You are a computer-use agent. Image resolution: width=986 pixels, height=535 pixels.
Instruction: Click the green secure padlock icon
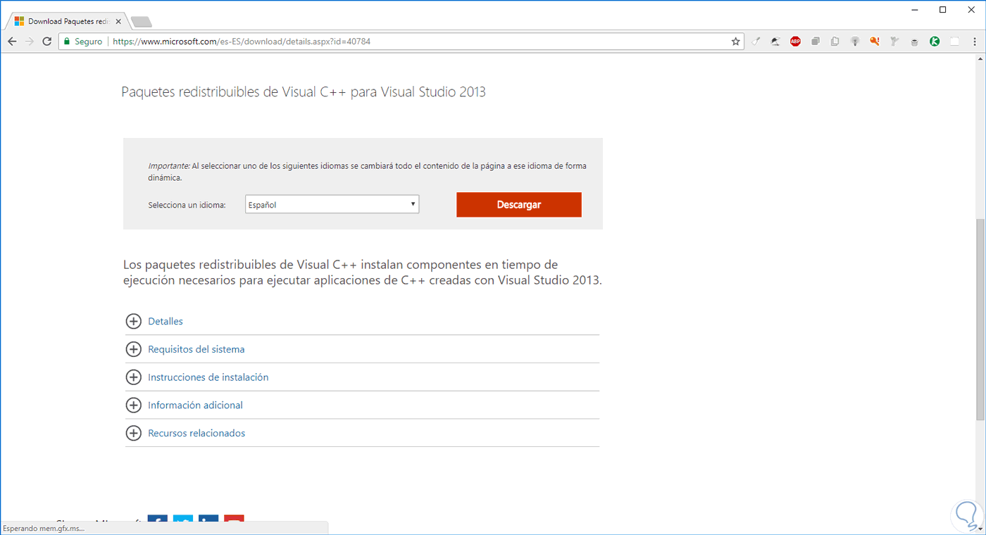click(67, 42)
